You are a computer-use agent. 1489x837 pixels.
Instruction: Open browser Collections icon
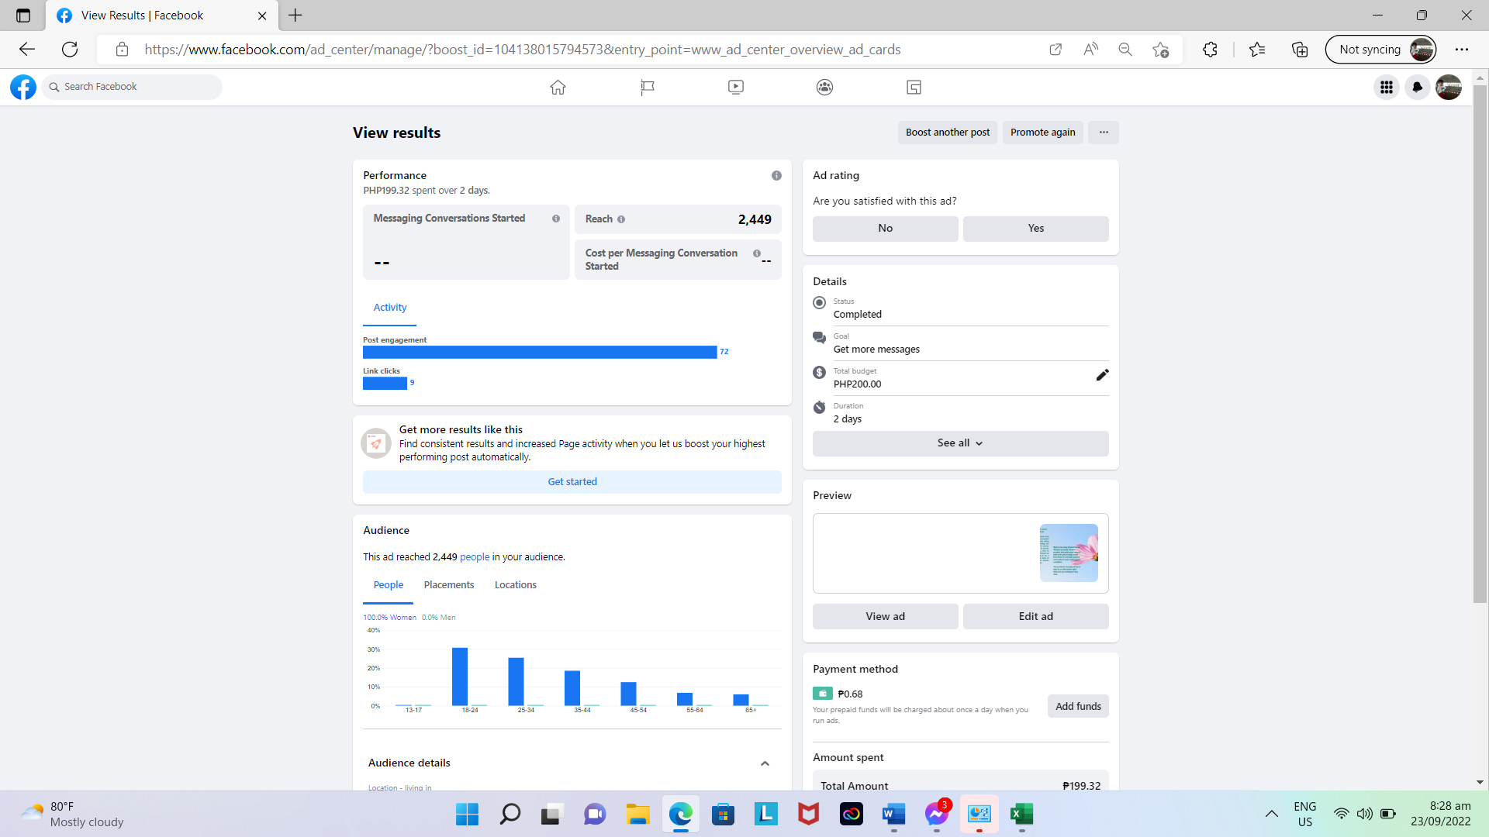coord(1300,50)
